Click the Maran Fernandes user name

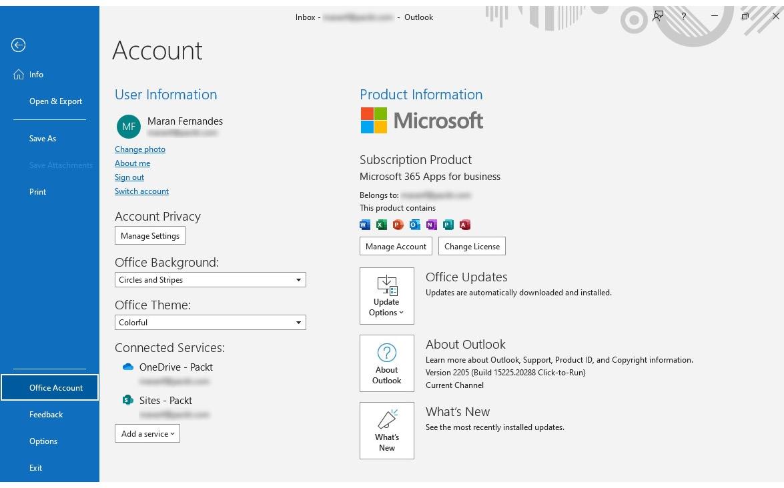(185, 121)
